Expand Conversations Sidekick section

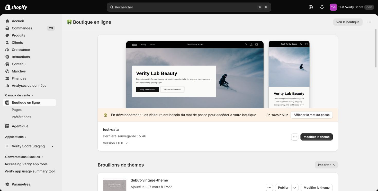pos(24,157)
